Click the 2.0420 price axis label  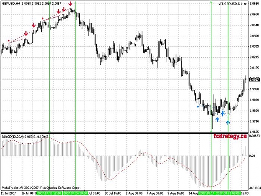coord(254,36)
